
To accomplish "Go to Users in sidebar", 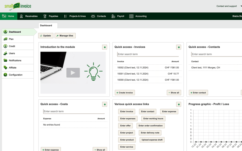I will (12, 53).
